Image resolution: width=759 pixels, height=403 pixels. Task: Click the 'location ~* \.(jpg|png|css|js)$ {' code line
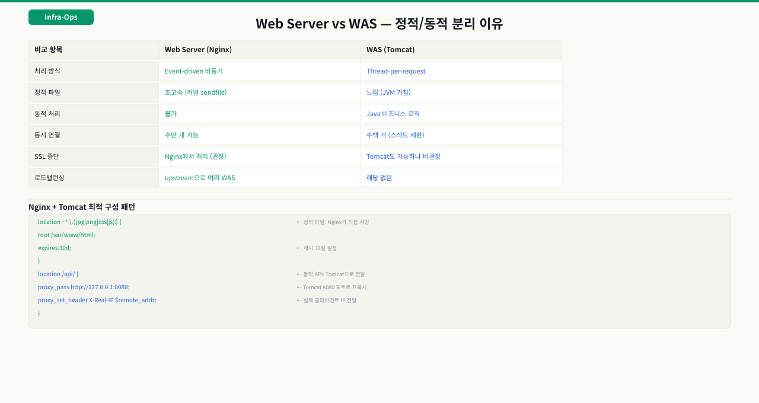pyautogui.click(x=79, y=222)
